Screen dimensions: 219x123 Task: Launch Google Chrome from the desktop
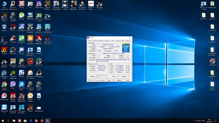point(4,86)
